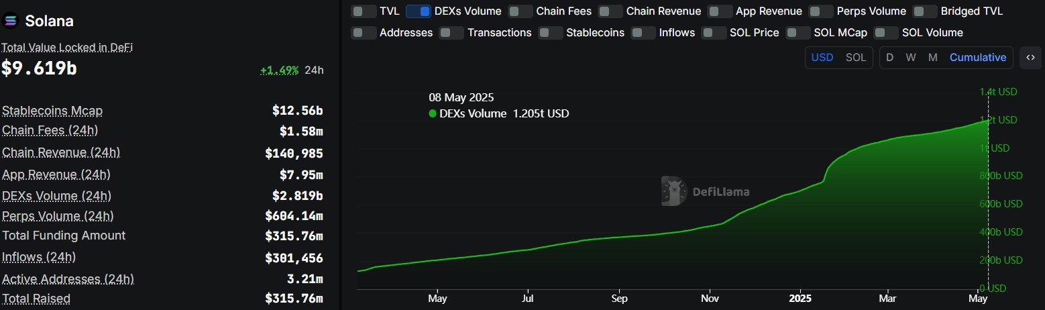Open the embed chart code icon

point(1030,58)
